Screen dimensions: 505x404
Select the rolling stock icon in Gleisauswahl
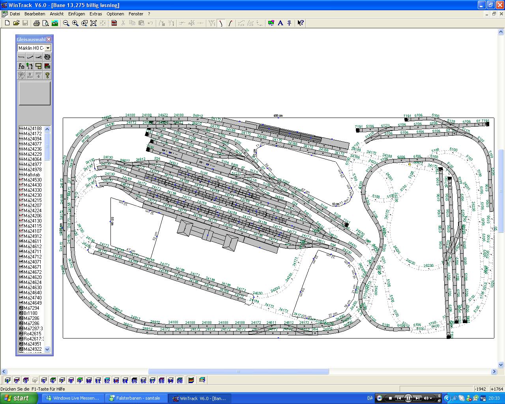tap(47, 66)
